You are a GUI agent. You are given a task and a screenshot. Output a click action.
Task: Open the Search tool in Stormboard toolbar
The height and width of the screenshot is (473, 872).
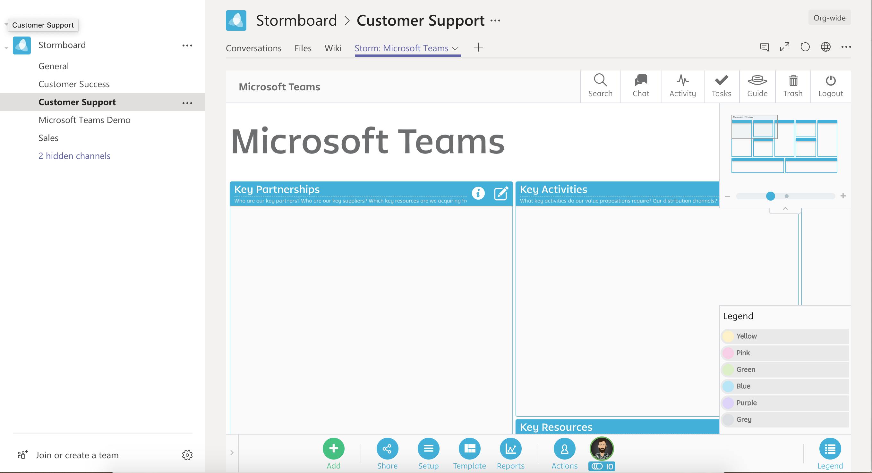(x=600, y=86)
